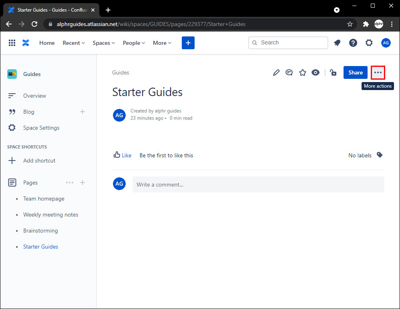Expand the Spaces dropdown menu
Image resolution: width=400 pixels, height=309 pixels.
coord(104,43)
